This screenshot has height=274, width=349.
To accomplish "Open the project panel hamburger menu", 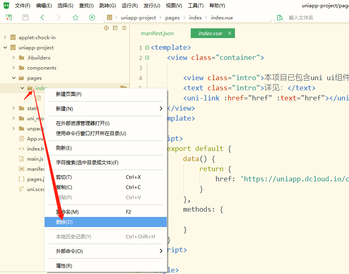I will point(124,28).
